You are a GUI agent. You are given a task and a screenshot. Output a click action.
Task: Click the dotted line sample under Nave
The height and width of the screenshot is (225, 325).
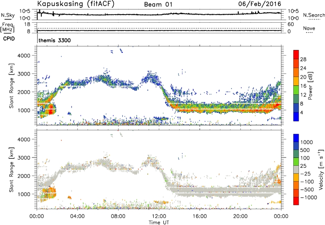click(309, 32)
